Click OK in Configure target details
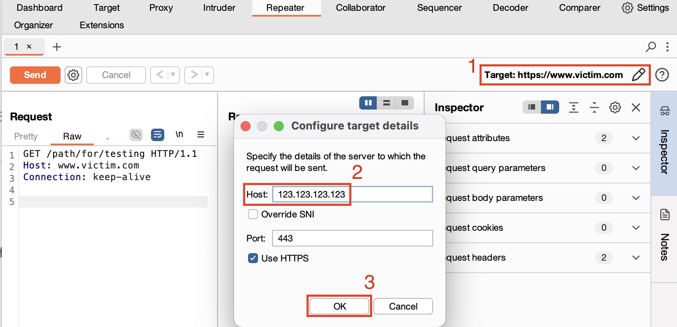This screenshot has width=677, height=327. point(339,306)
